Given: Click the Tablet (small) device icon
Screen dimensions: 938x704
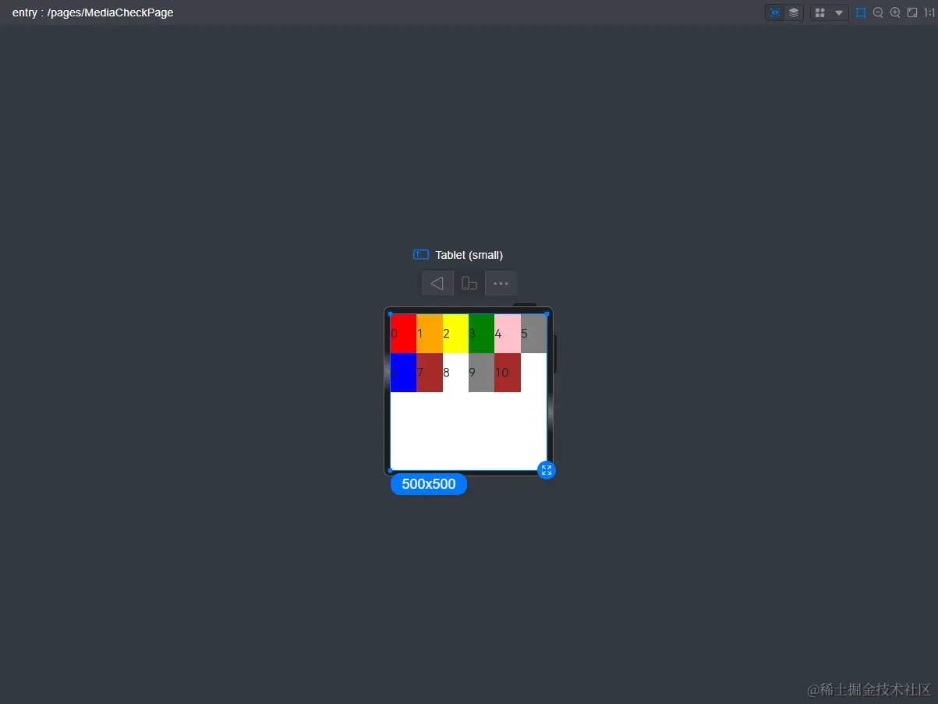Looking at the screenshot, I should pos(421,255).
